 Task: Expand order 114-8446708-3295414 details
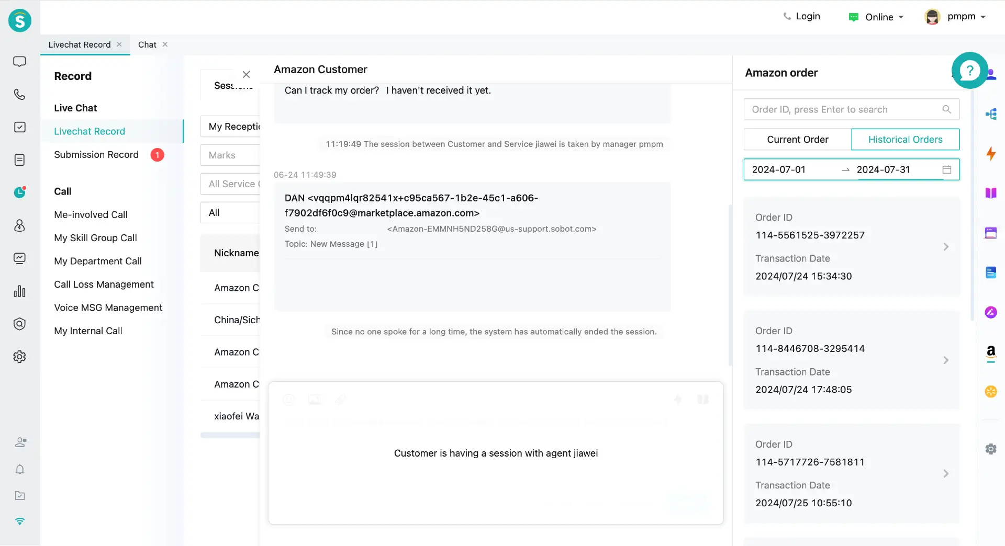[x=945, y=360]
